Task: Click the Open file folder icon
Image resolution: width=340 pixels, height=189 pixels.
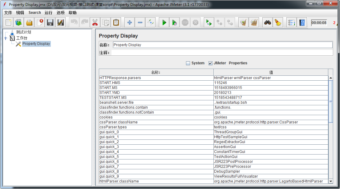Action: click(29, 22)
